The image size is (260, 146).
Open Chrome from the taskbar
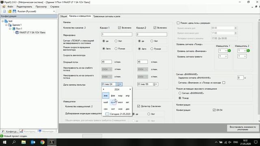pos(42,142)
